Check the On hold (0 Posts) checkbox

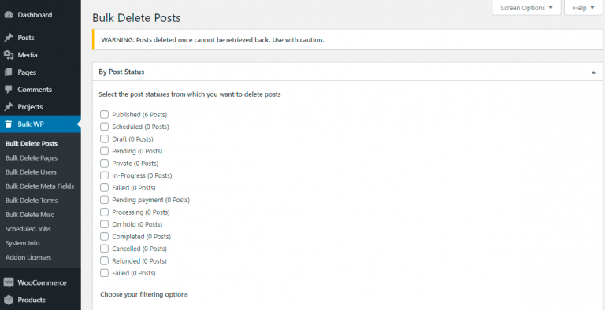[104, 224]
